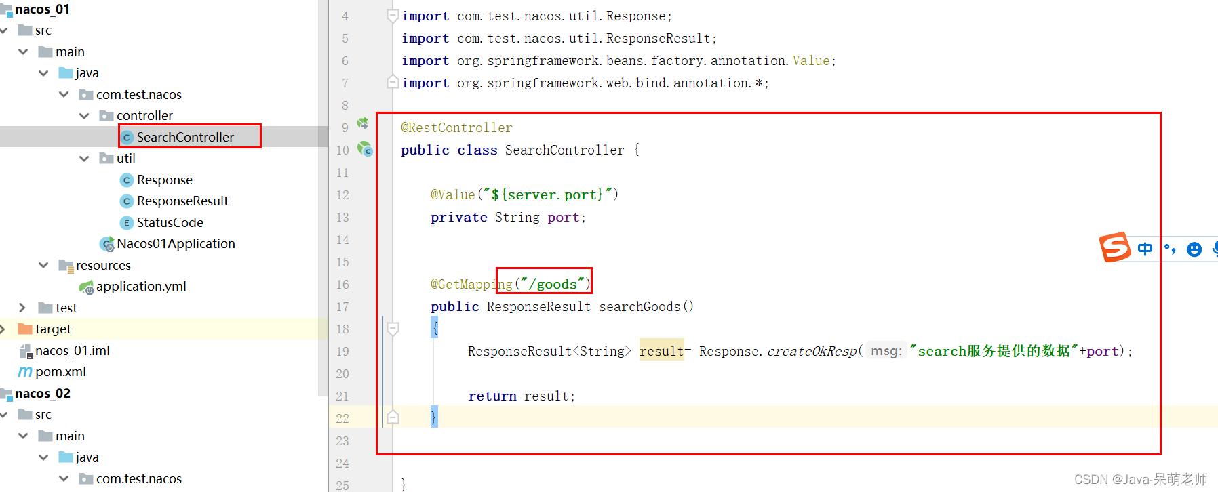Open ResponseResult class in util package

(x=182, y=201)
